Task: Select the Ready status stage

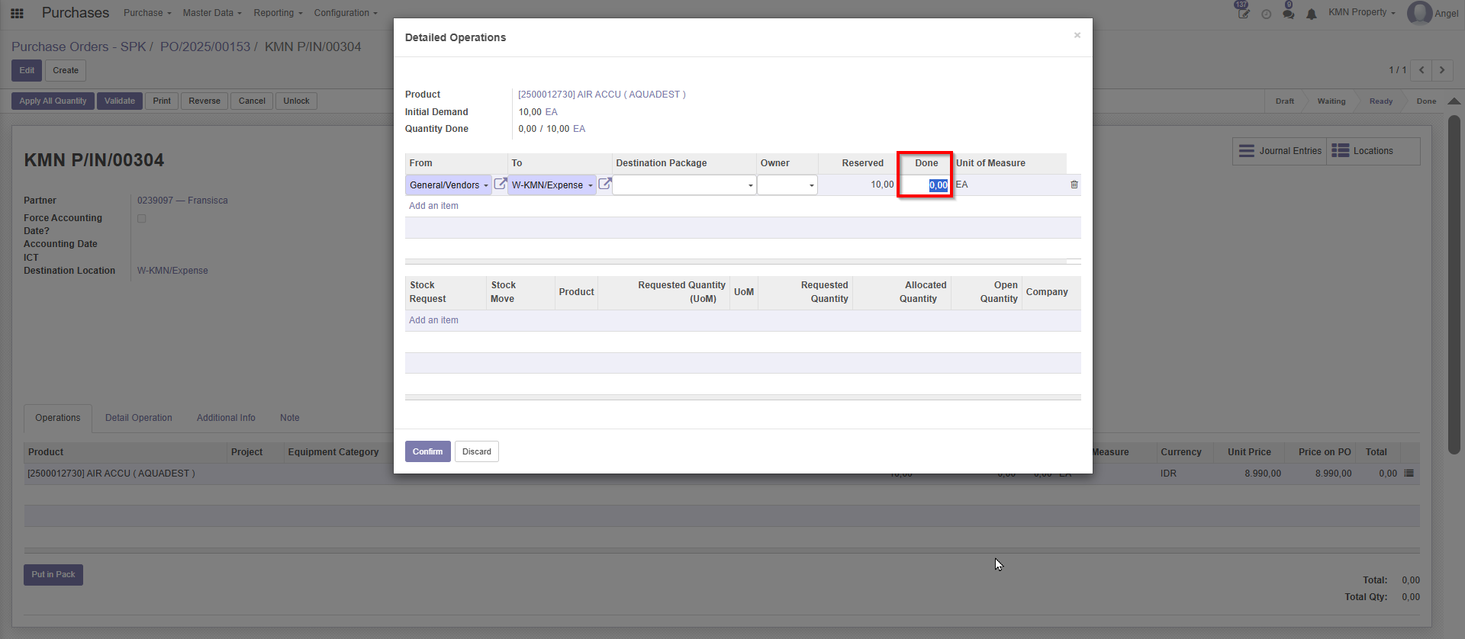Action: [1381, 101]
